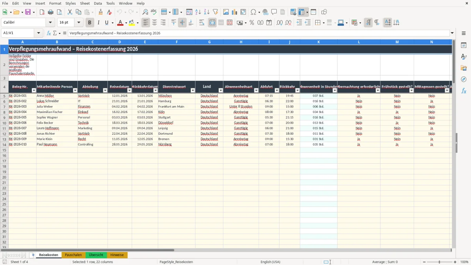
Task: Open sidebar Navigator compass icon
Action: pos(464,79)
